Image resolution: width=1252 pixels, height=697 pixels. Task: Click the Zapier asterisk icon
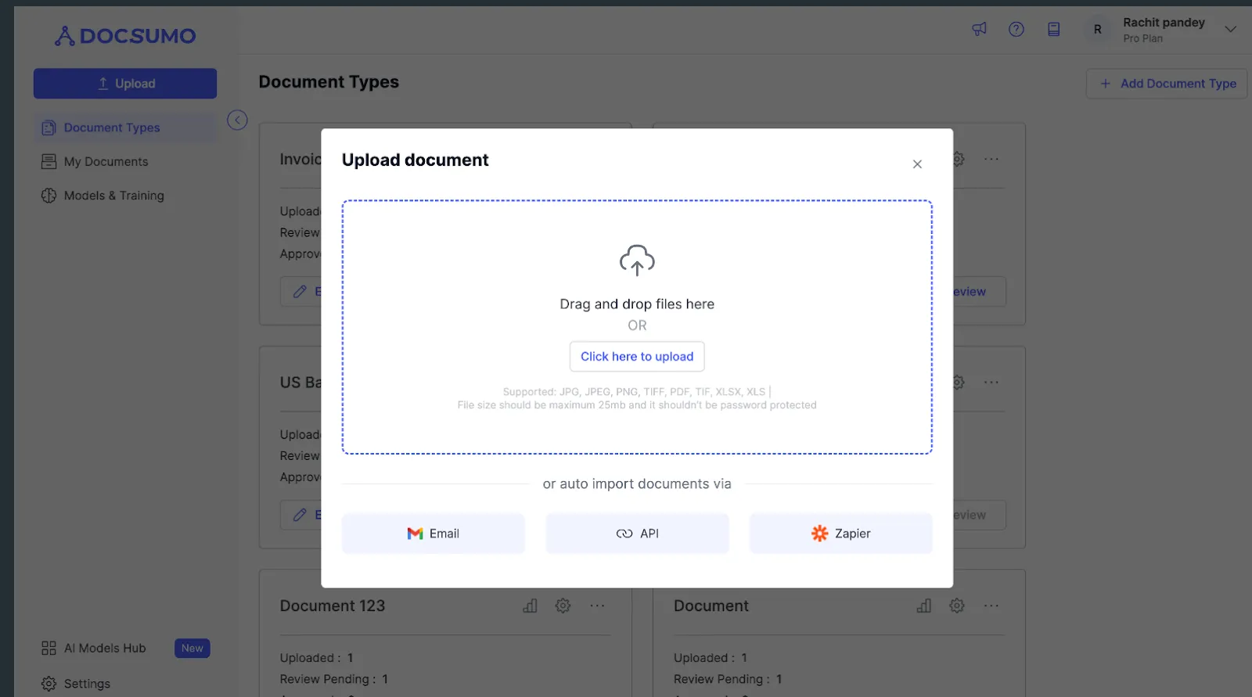coord(819,534)
